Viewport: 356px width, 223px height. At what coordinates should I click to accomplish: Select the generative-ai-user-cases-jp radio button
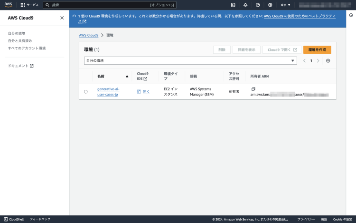coord(86,92)
